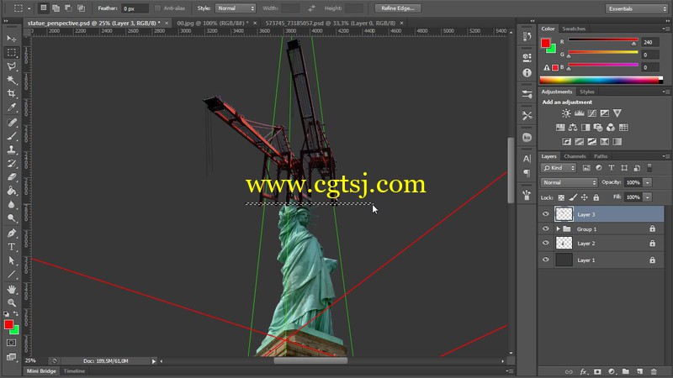The width and height of the screenshot is (673, 378).
Task: Select the Dodge tool
Action: pos(12,218)
